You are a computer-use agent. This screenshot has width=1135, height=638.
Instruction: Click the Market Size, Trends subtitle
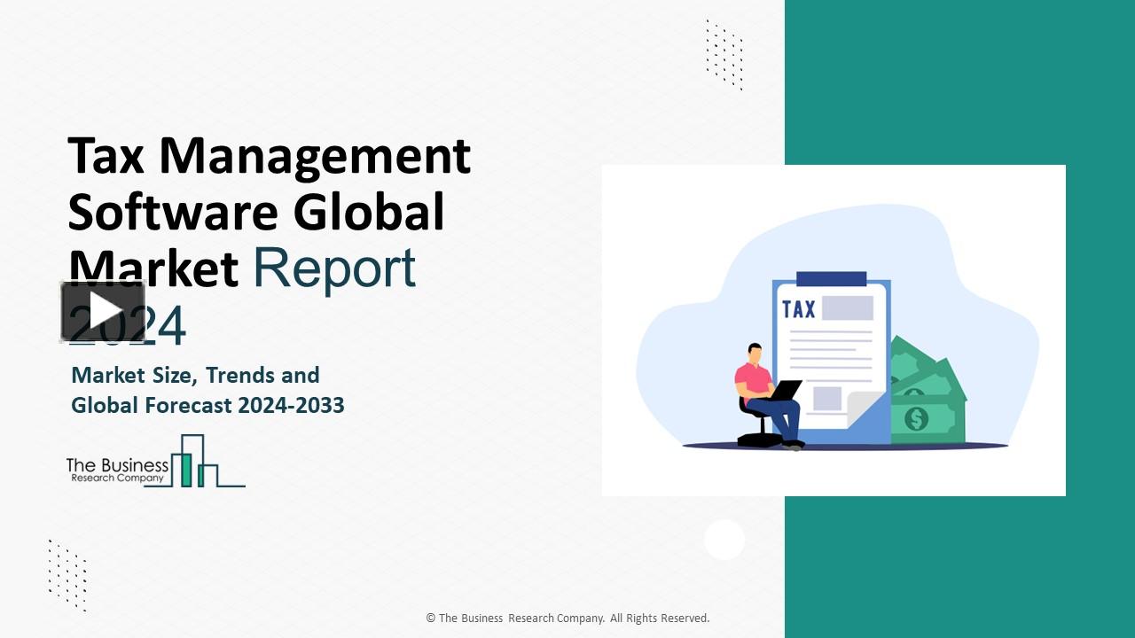194,375
